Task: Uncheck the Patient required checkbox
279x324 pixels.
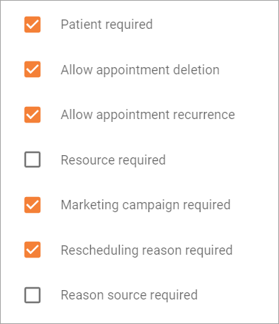Action: click(x=32, y=25)
